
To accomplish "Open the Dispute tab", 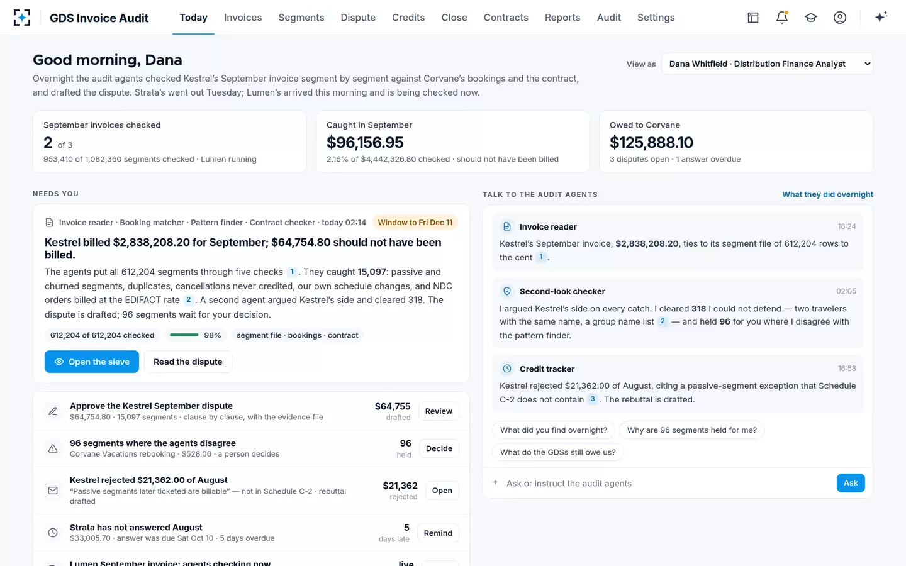I will click(x=358, y=18).
